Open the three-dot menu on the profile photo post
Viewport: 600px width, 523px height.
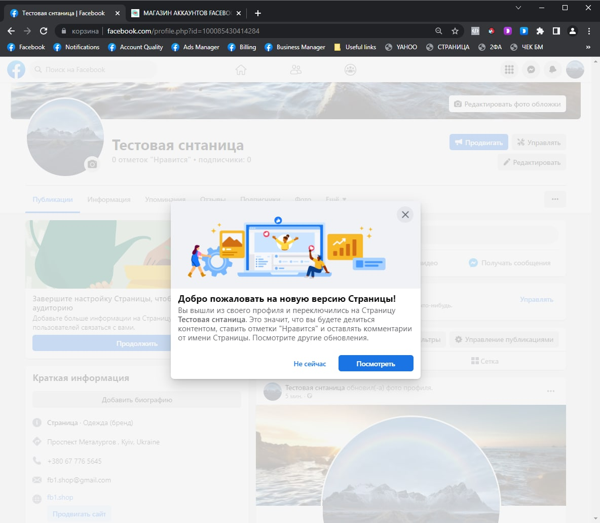[551, 391]
